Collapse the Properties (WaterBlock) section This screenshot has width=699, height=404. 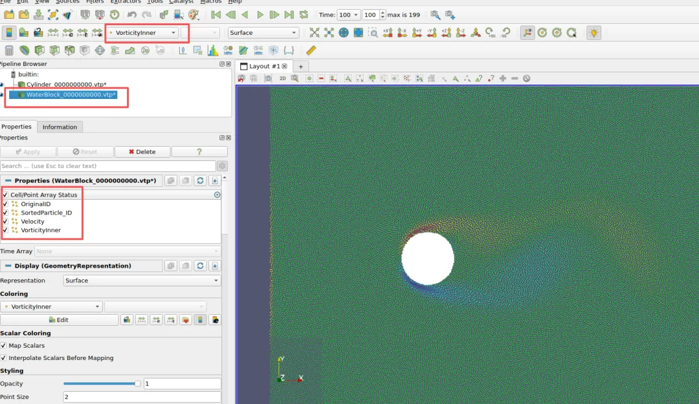pos(8,180)
